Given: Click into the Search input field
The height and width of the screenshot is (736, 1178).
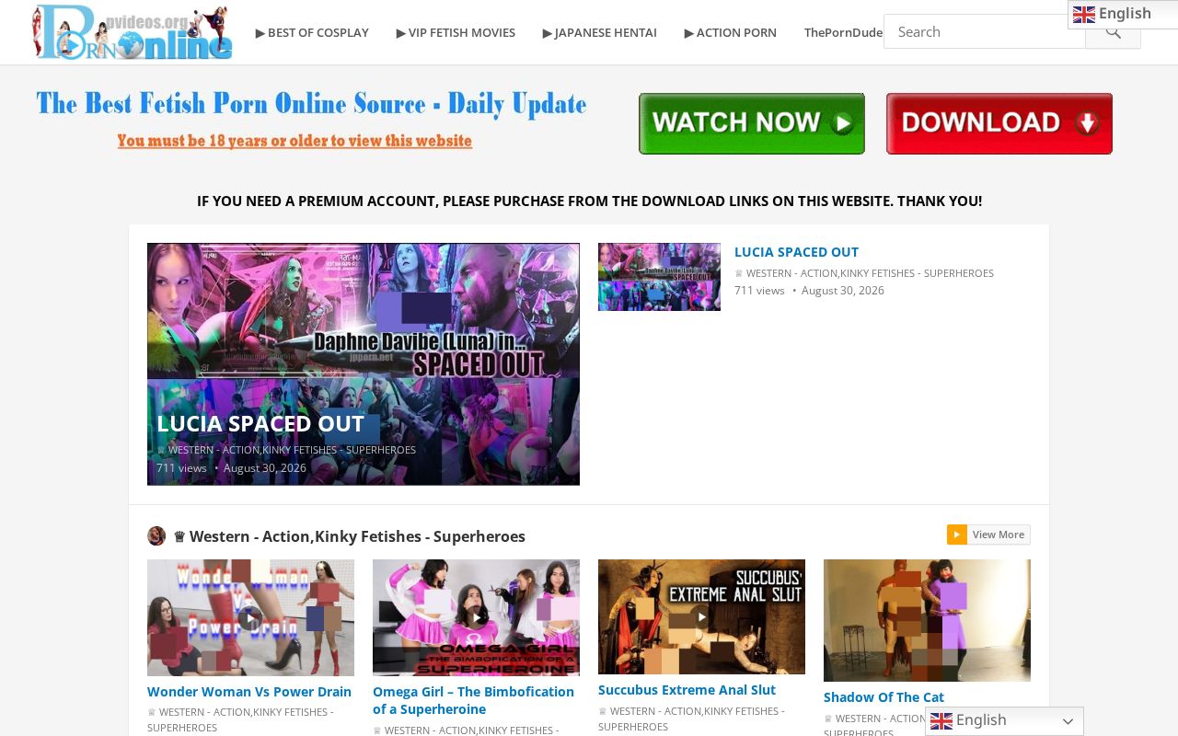Looking at the screenshot, I should pos(985,32).
